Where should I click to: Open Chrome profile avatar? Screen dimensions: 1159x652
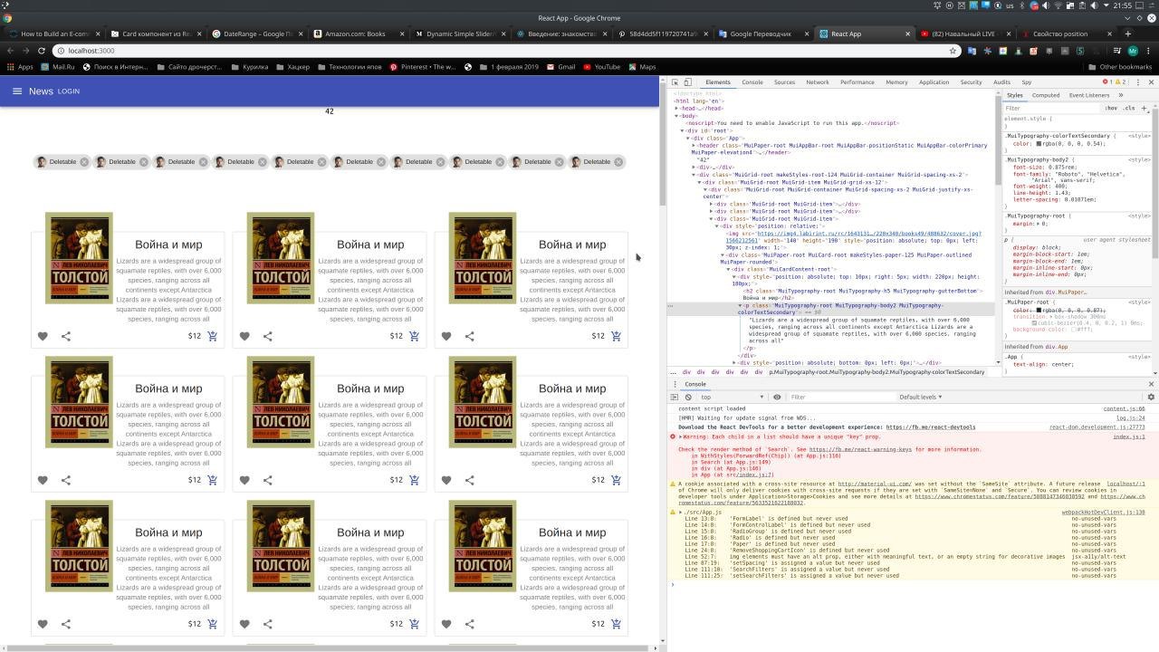click(x=1132, y=51)
